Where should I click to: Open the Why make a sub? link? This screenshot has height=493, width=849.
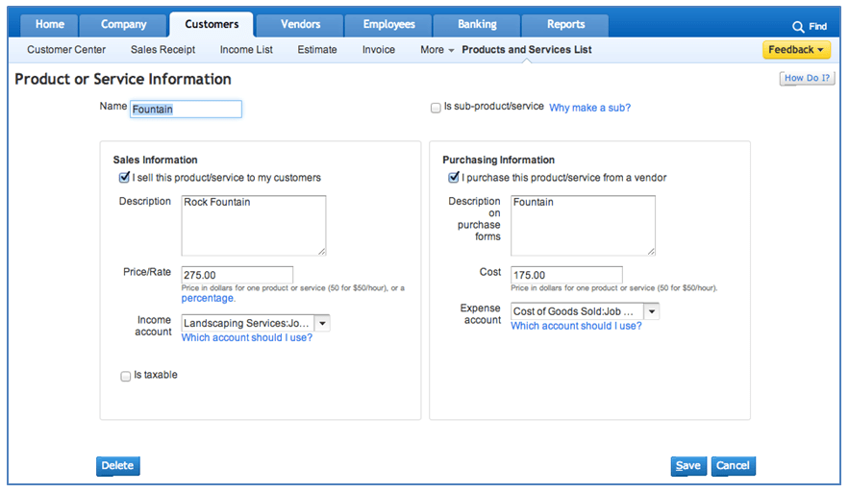589,108
